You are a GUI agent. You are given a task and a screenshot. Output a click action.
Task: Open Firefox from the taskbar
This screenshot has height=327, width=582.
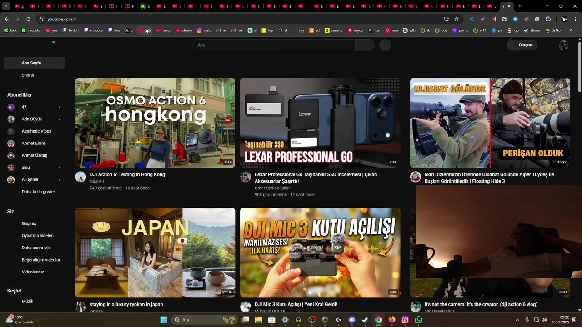click(x=391, y=320)
